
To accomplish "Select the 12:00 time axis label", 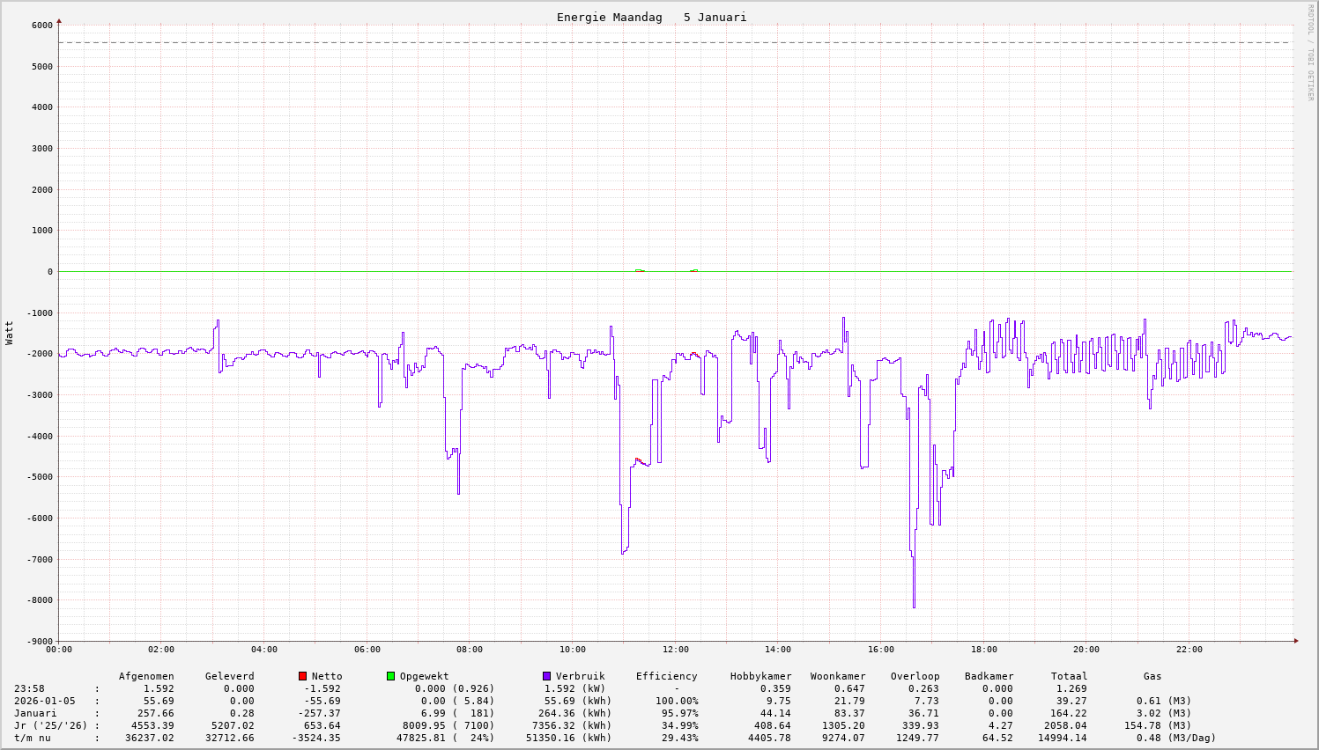I will 675,650.
